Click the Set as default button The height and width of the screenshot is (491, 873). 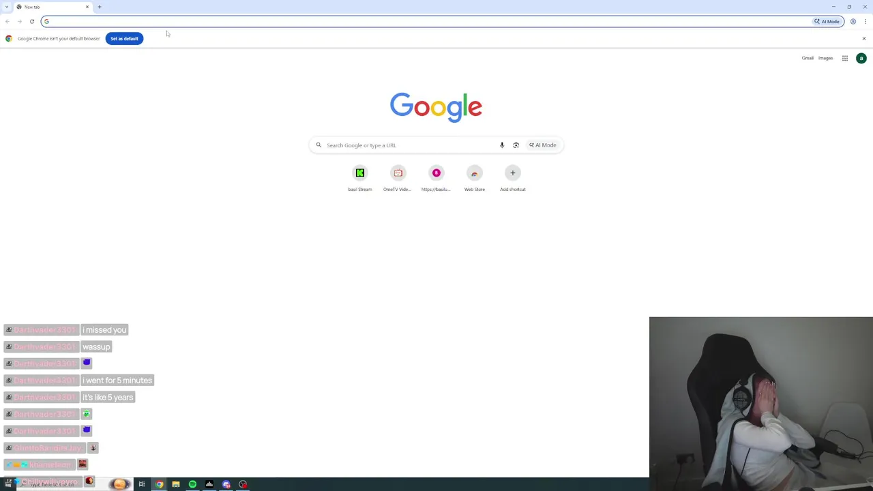(124, 38)
